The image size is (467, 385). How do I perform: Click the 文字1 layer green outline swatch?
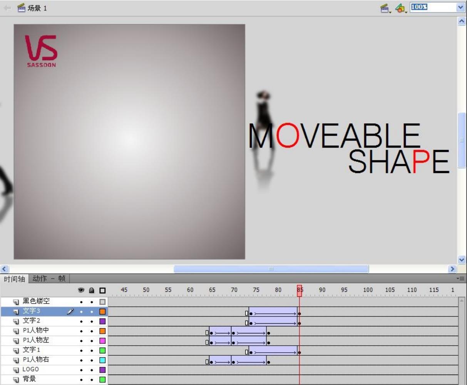[102, 350]
